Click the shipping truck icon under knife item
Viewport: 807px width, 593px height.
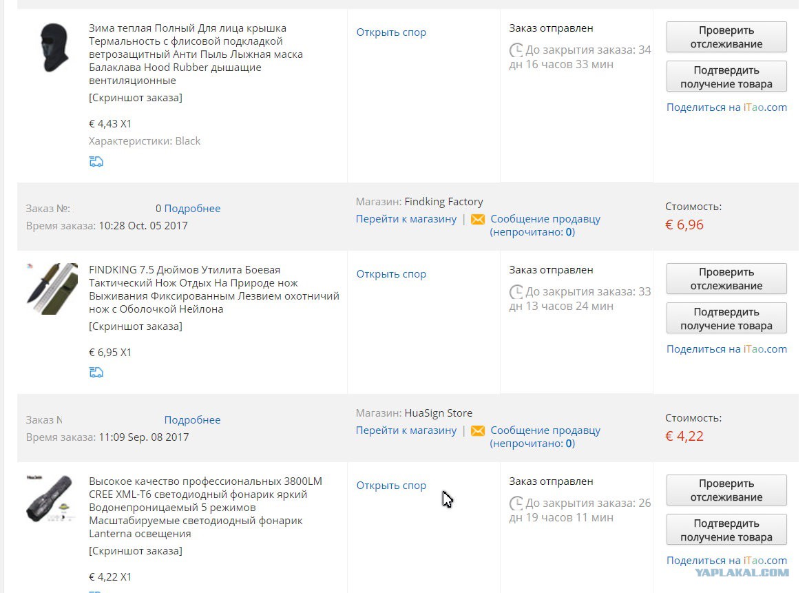point(96,372)
